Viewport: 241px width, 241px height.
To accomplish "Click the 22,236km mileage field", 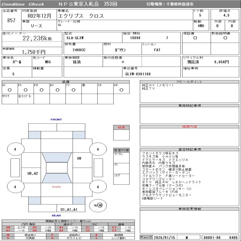I will [x=37, y=38].
